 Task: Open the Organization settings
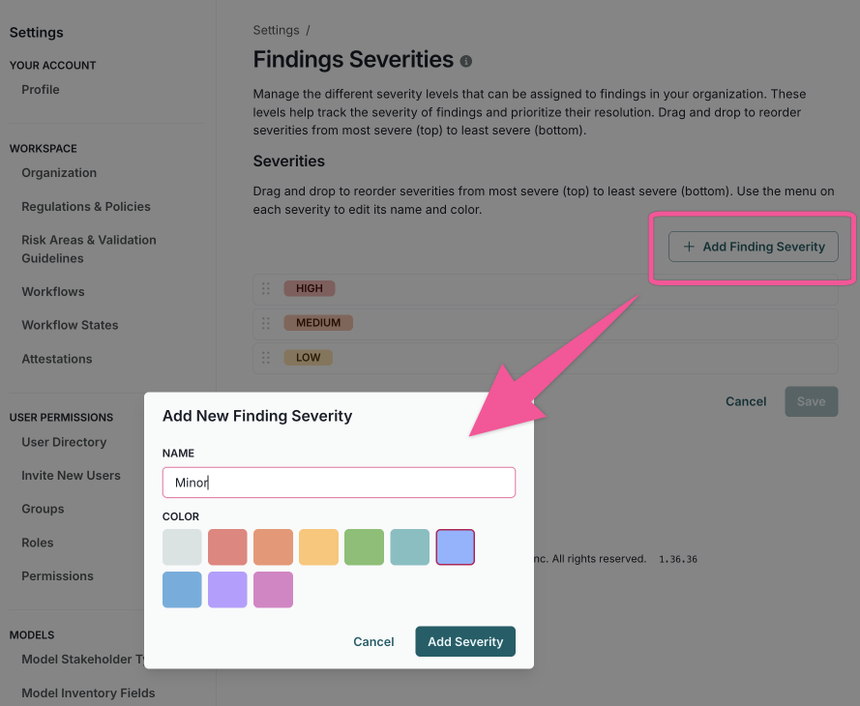pyautogui.click(x=59, y=172)
